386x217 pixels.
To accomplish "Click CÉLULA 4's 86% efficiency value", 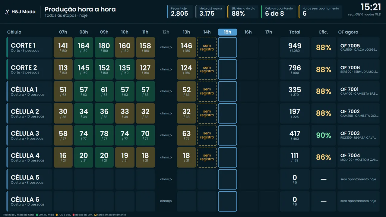I will point(324,157).
